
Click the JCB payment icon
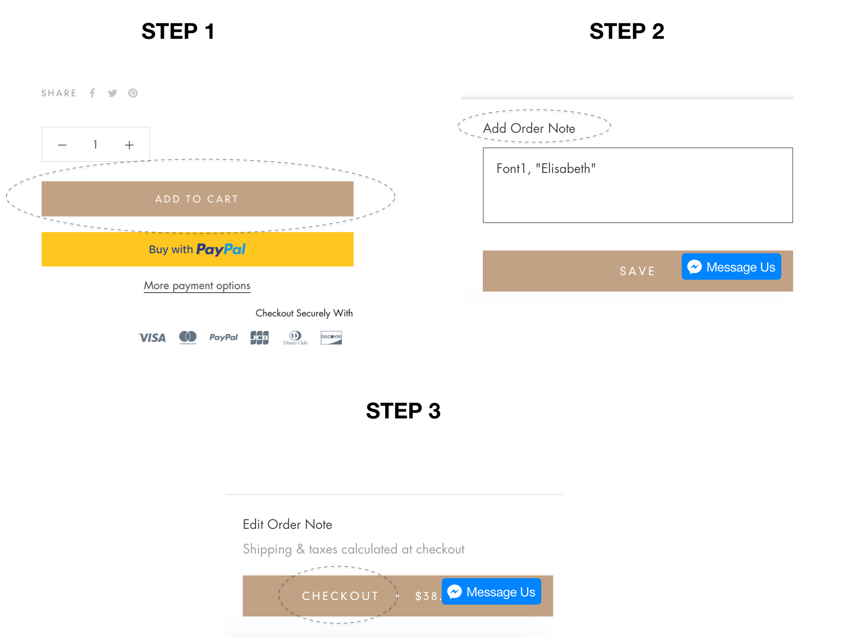pyautogui.click(x=259, y=338)
